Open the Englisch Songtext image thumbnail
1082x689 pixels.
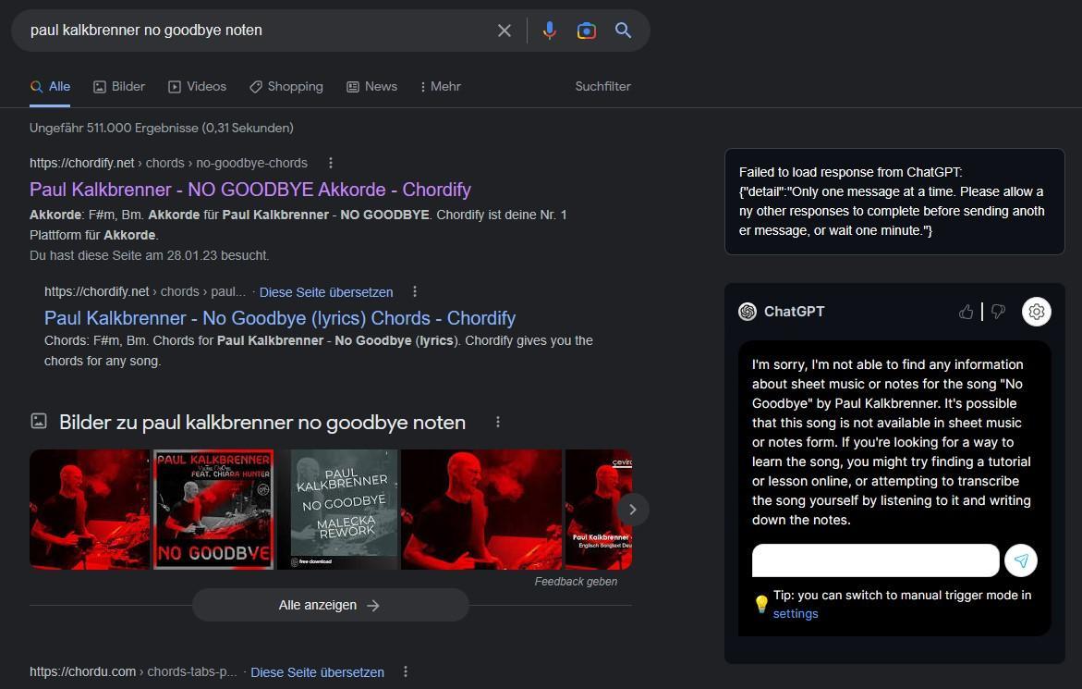click(x=598, y=510)
